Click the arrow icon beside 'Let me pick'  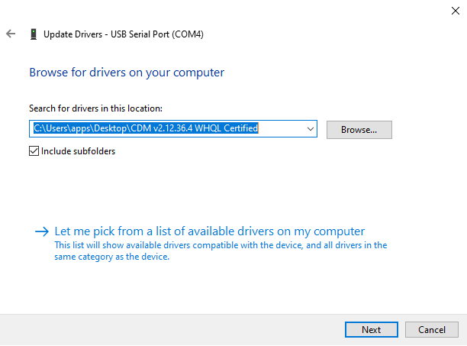coord(41,231)
